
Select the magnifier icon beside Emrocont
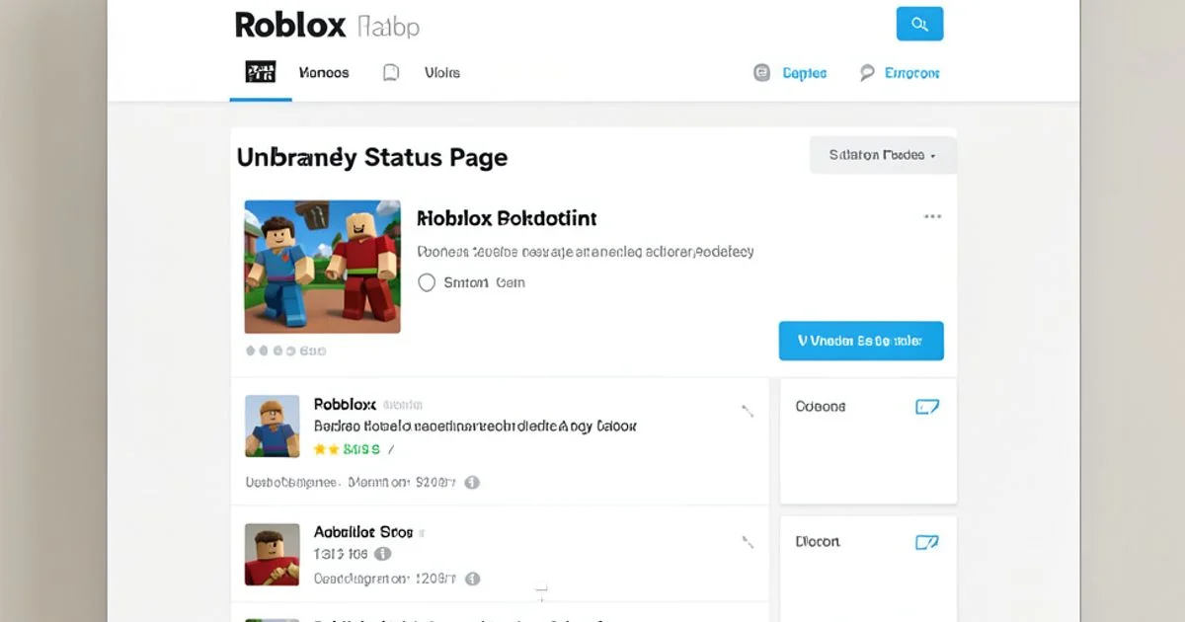pos(867,71)
